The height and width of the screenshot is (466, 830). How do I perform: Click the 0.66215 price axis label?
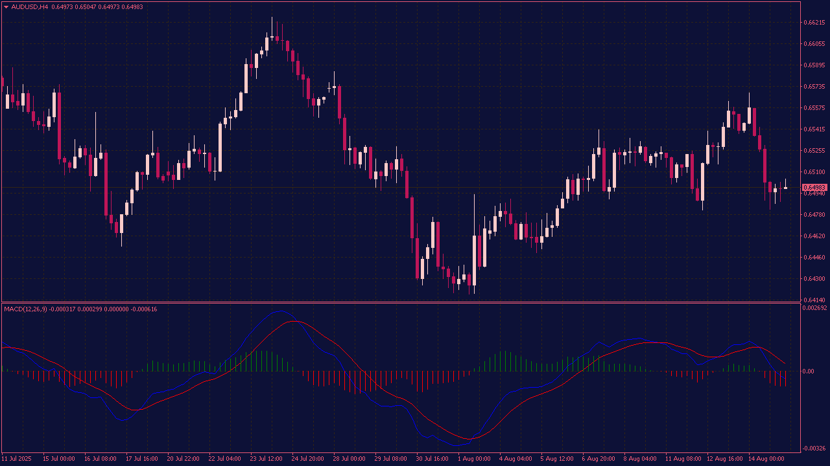(814, 23)
